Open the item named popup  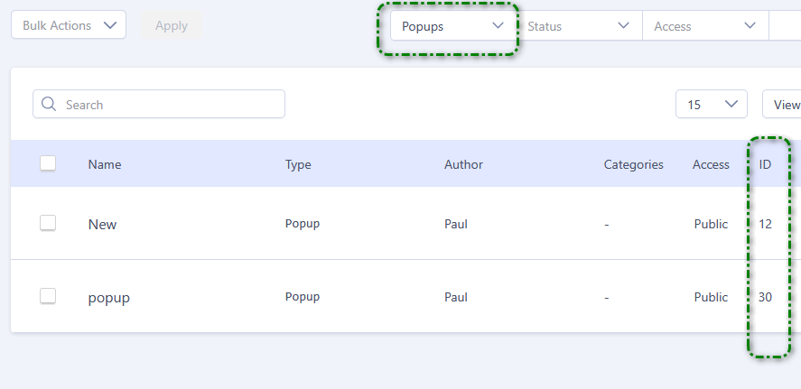coord(109,297)
